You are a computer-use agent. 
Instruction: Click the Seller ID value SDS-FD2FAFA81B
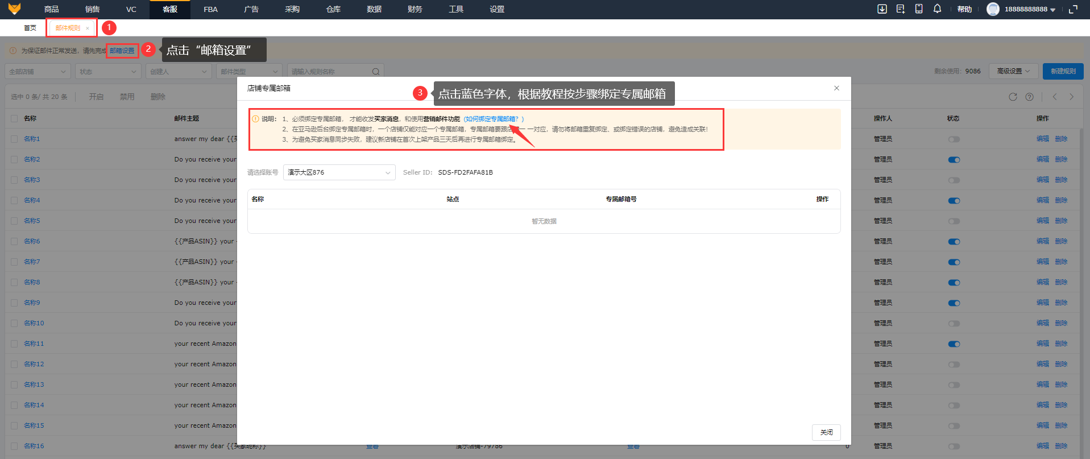point(465,172)
